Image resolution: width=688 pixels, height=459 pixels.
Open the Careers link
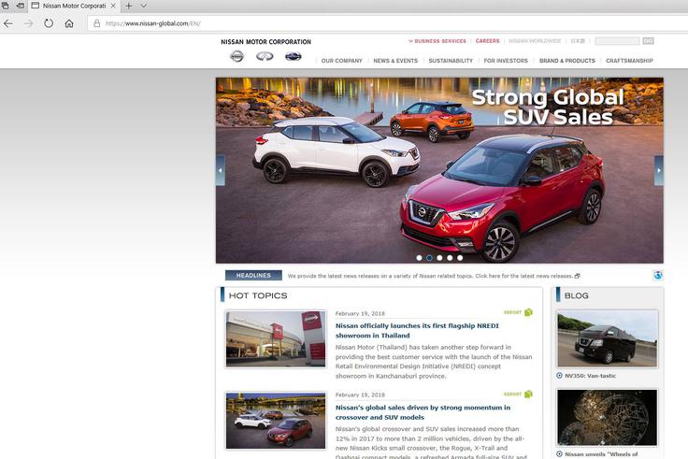pos(487,41)
